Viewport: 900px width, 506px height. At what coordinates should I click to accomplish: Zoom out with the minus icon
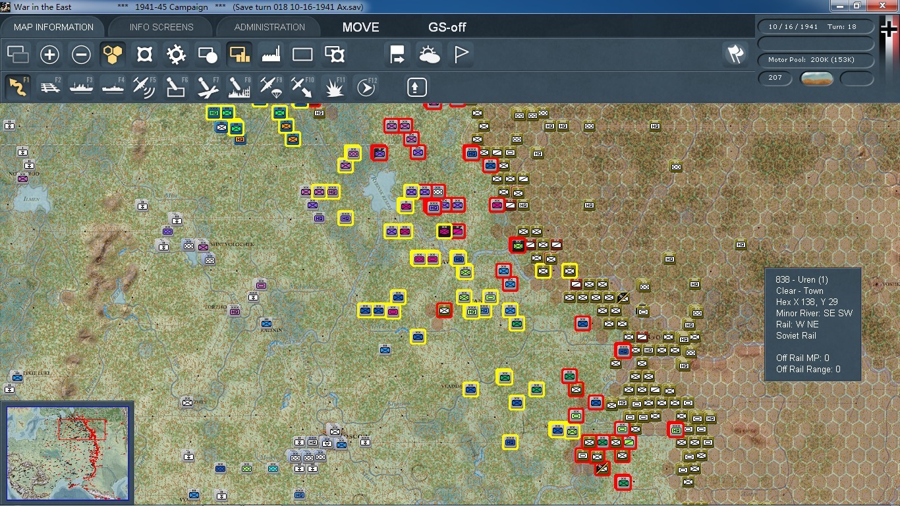pos(81,55)
